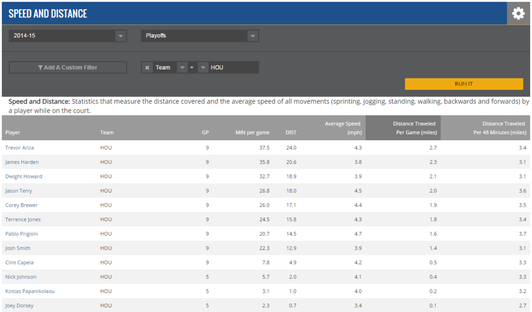Click Nick Johnson's GP value of 5
This screenshot has height=312, width=532.
pyautogui.click(x=207, y=277)
